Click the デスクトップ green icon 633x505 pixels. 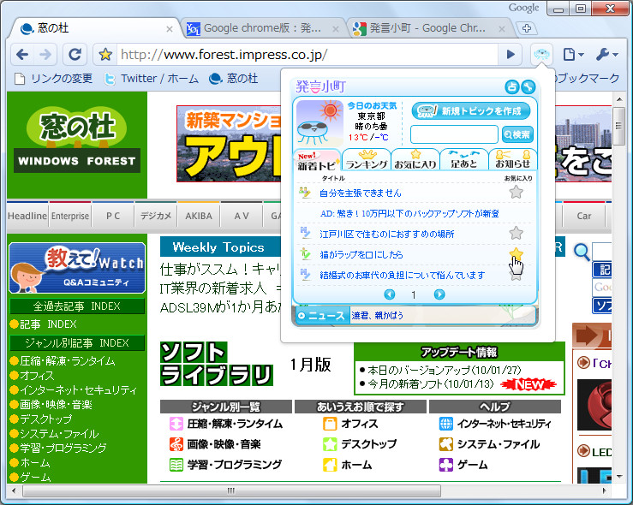click(330, 444)
